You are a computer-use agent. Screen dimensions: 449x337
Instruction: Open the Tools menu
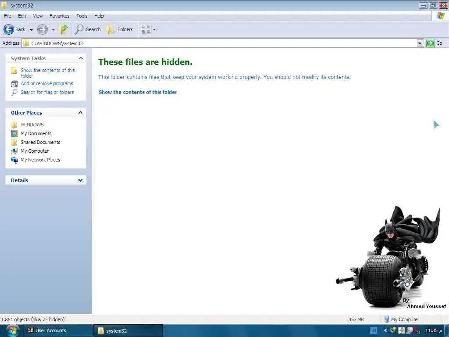tap(82, 16)
